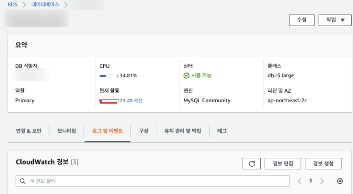Viewport: 353px width, 194px height.
Task: Go to next alarms page arrow
Action: [322, 181]
